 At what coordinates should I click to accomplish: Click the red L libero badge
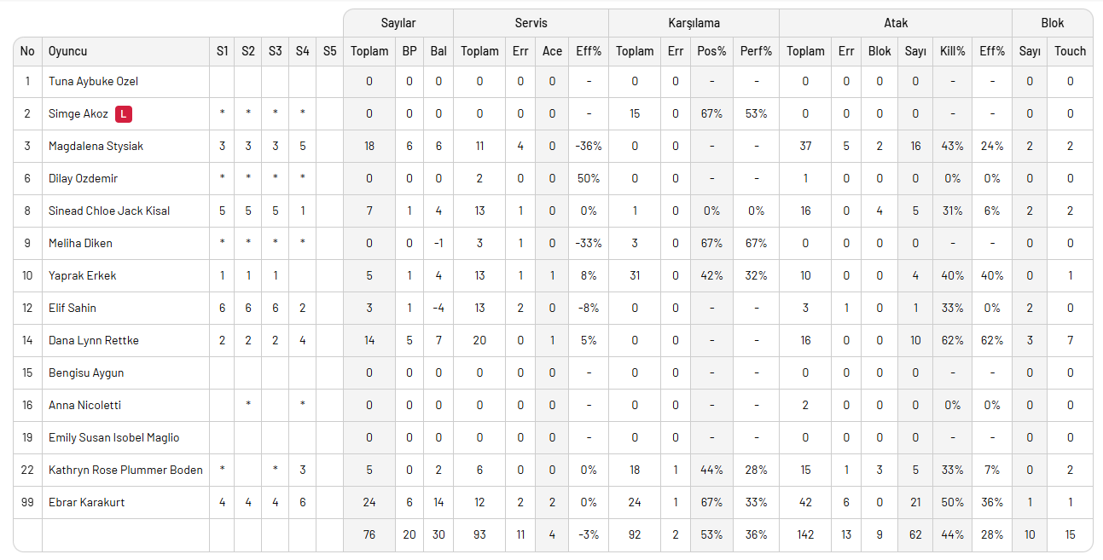(124, 113)
